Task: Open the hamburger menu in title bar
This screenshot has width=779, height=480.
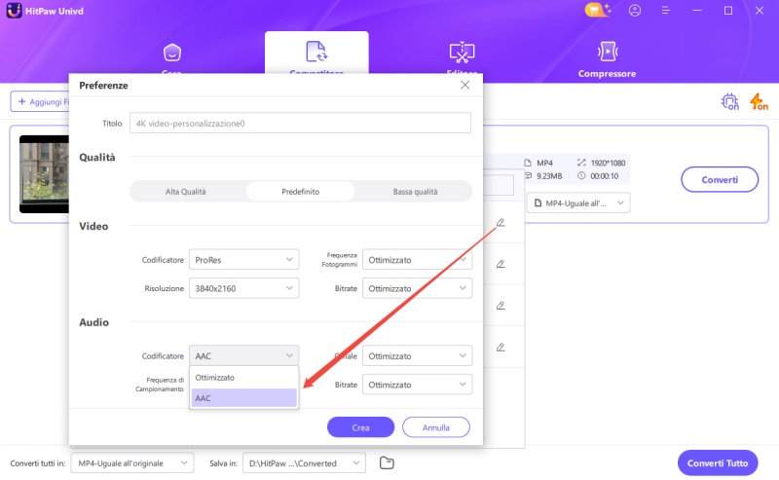Action: tap(666, 11)
